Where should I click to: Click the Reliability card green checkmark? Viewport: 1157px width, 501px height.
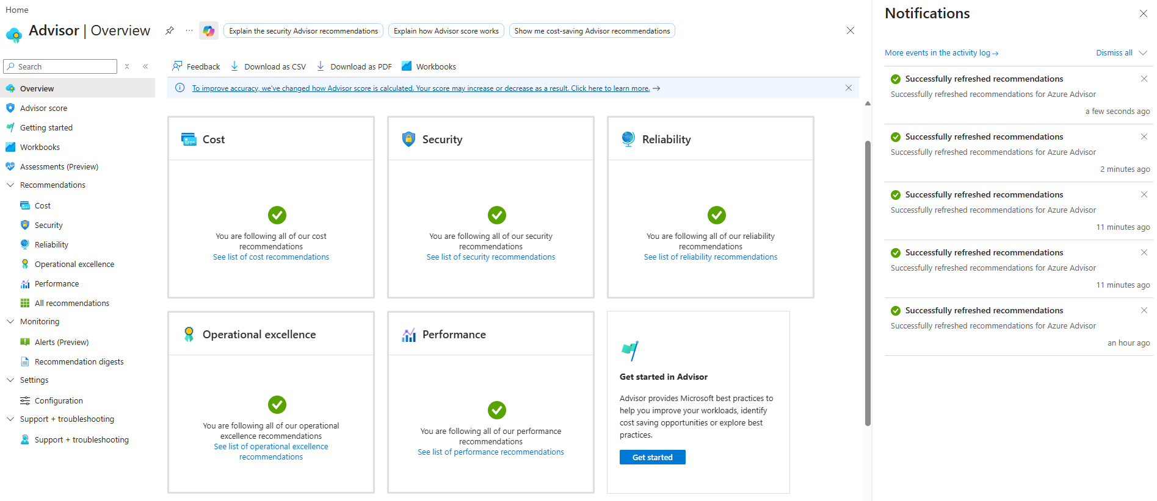click(717, 215)
